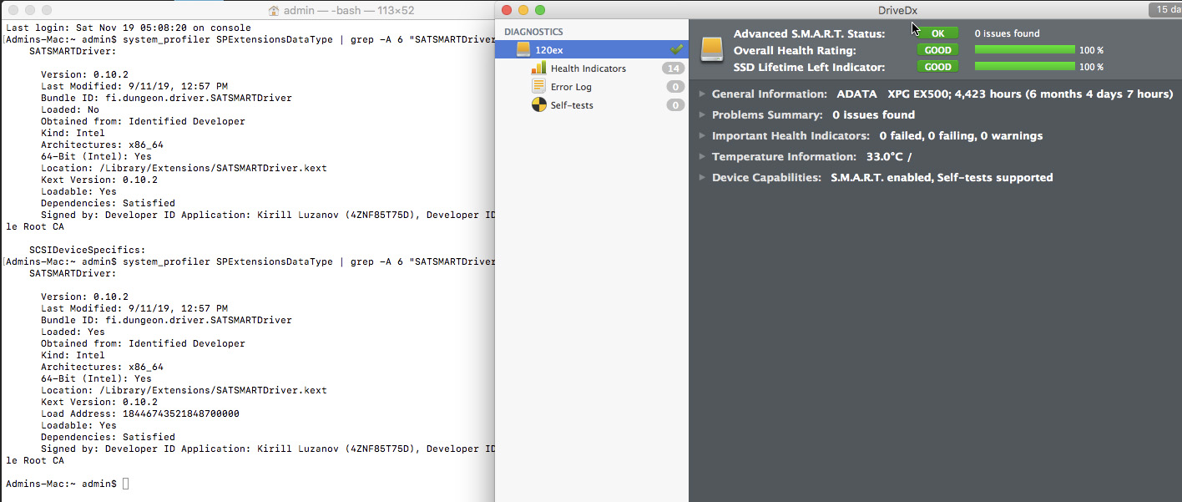Open Self-tests in the sidebar
1182x502 pixels.
coord(572,105)
